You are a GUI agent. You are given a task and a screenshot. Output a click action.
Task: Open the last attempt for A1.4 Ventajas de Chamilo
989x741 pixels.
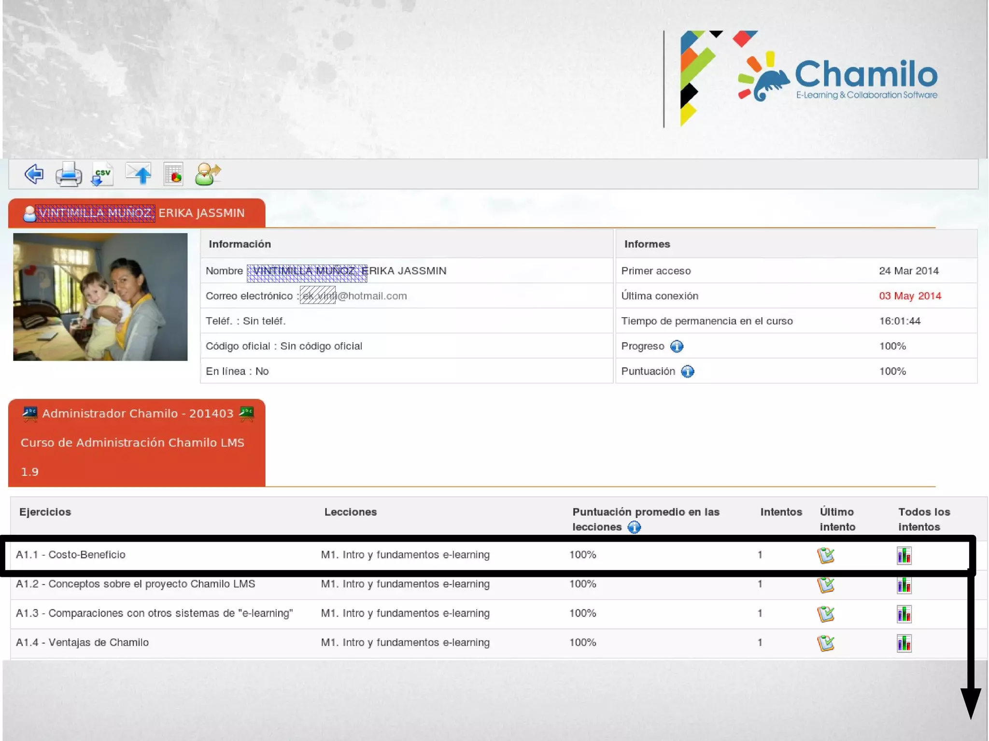(826, 643)
